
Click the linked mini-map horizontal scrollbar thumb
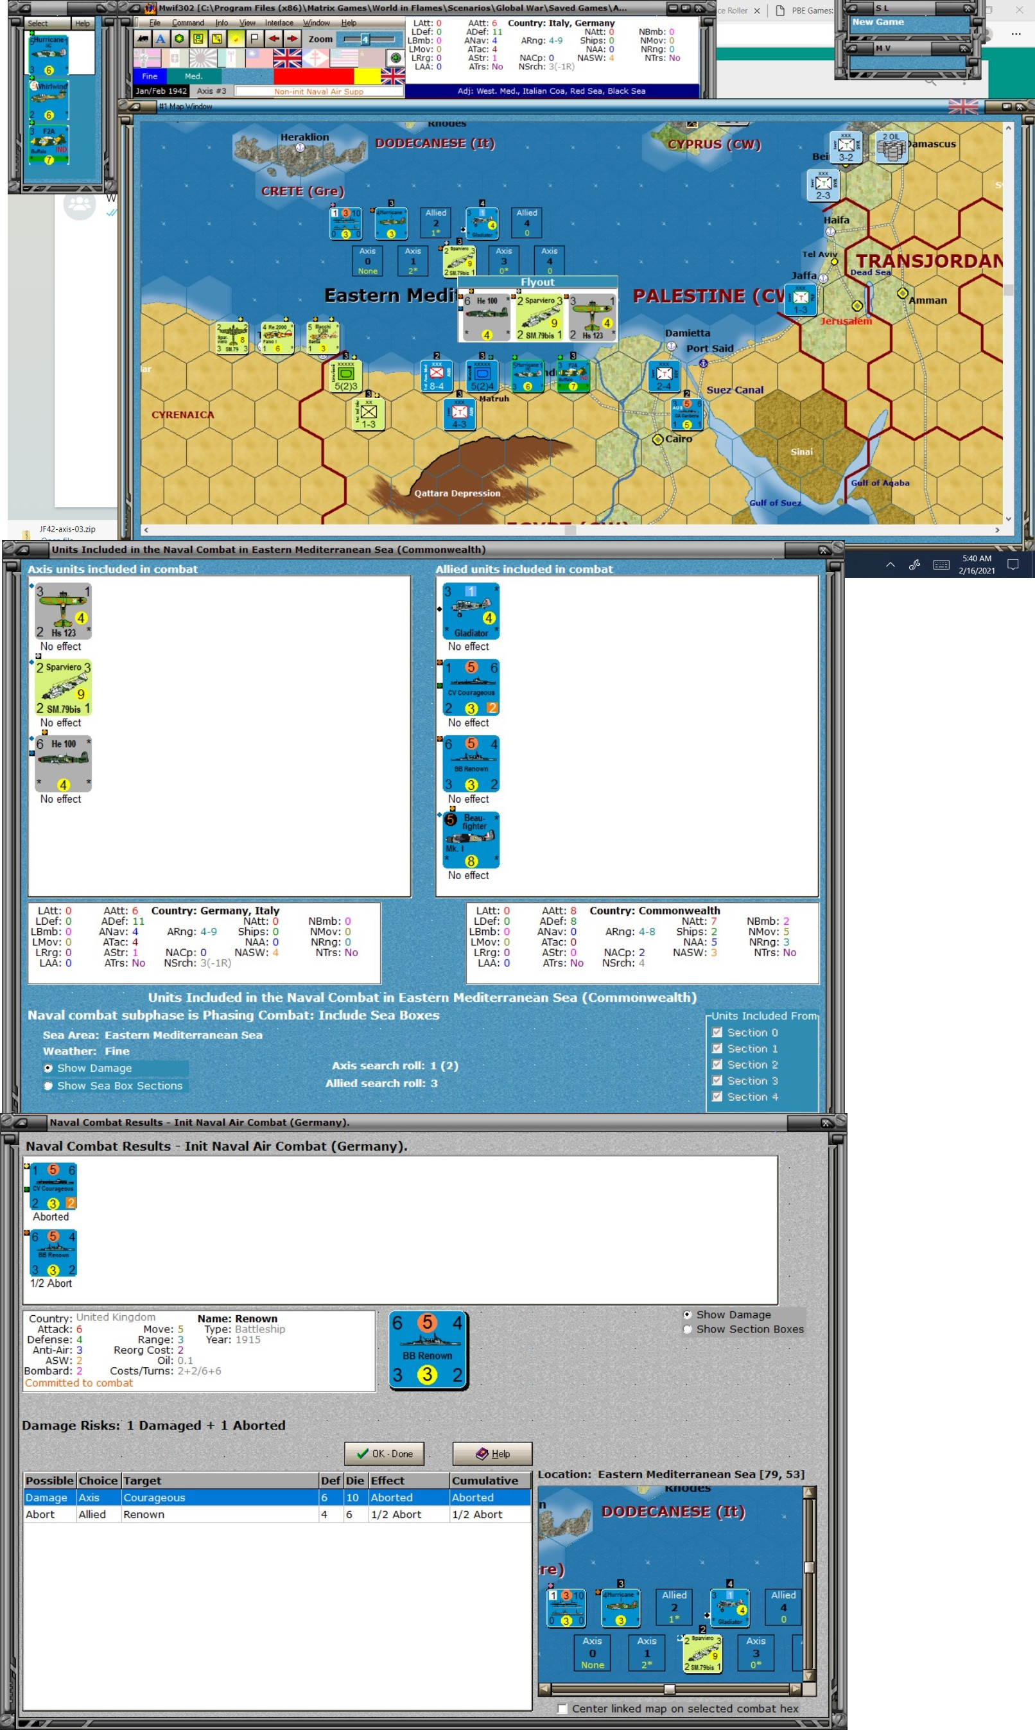(x=670, y=1689)
